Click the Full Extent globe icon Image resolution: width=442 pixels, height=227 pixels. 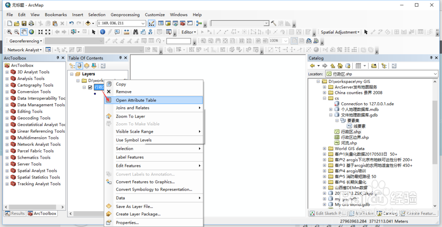point(31,32)
